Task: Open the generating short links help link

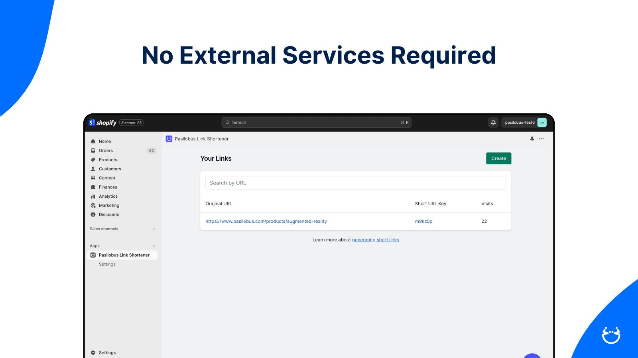Action: (376, 240)
